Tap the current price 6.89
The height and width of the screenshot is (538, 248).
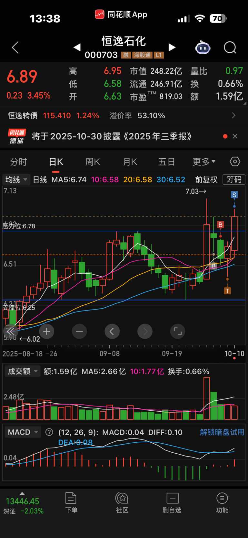point(22,77)
